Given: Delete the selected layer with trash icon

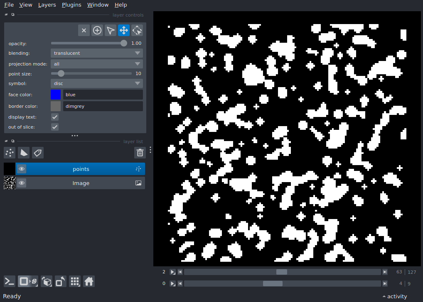Looking at the screenshot, I should click(x=140, y=153).
